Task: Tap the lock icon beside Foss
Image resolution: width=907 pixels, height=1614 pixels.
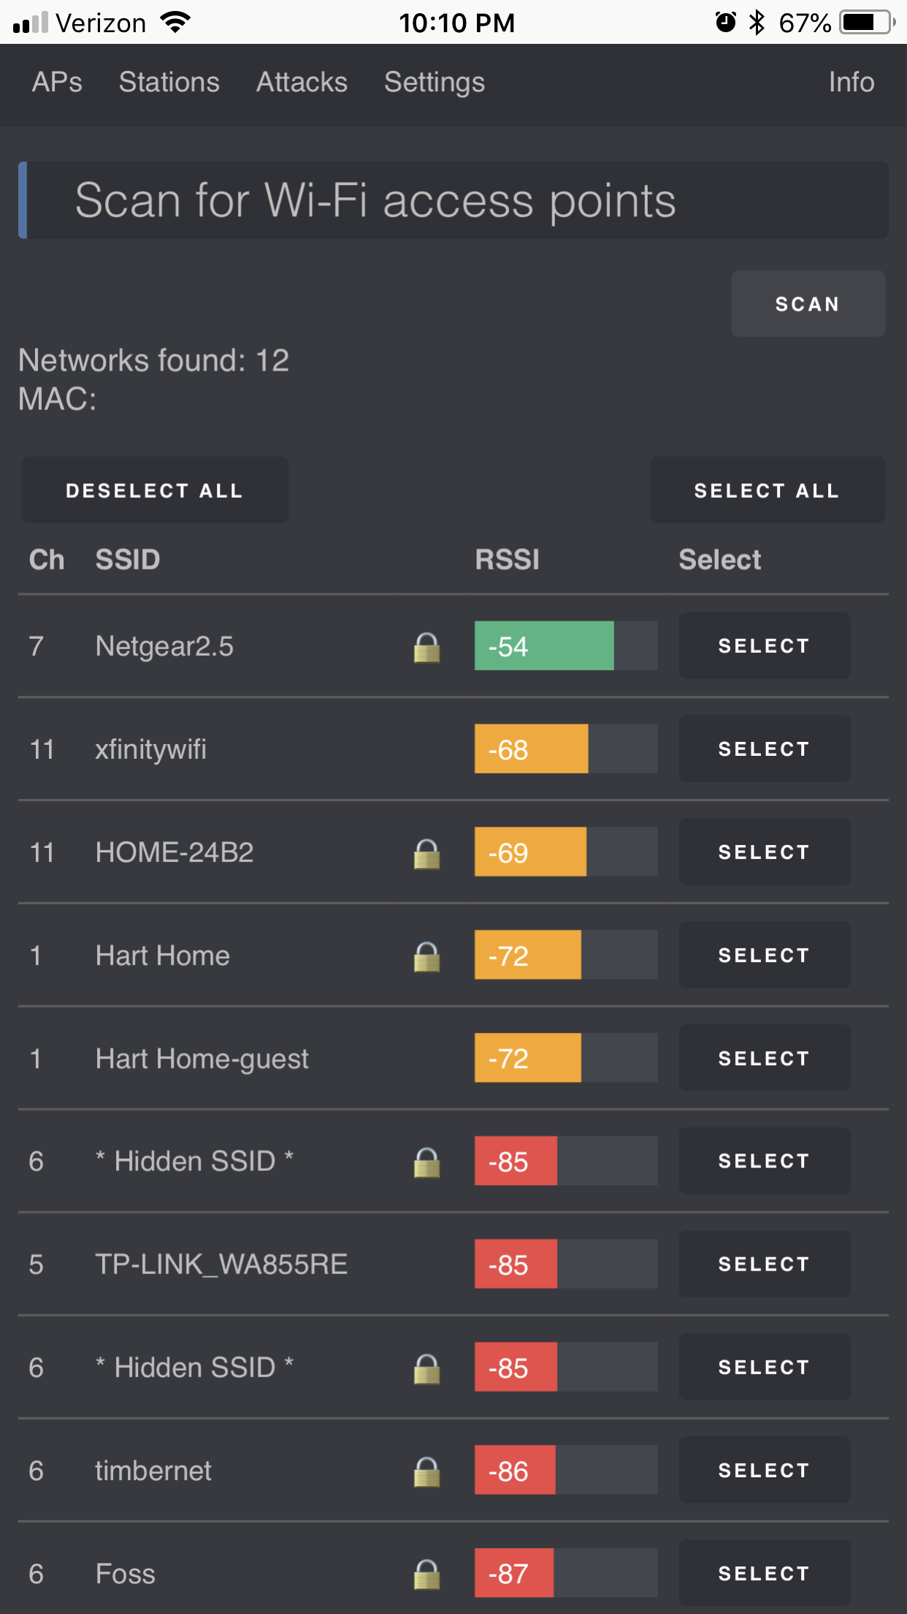Action: click(426, 1574)
